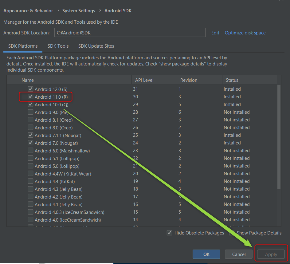Image resolution: width=290 pixels, height=264 pixels.
Task: Select the Appearance & Behavior breadcrumb
Action: 28,11
